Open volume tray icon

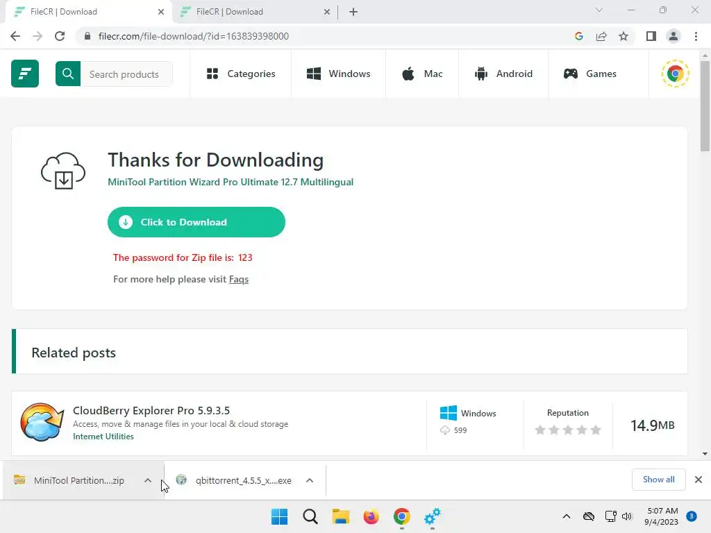(627, 516)
